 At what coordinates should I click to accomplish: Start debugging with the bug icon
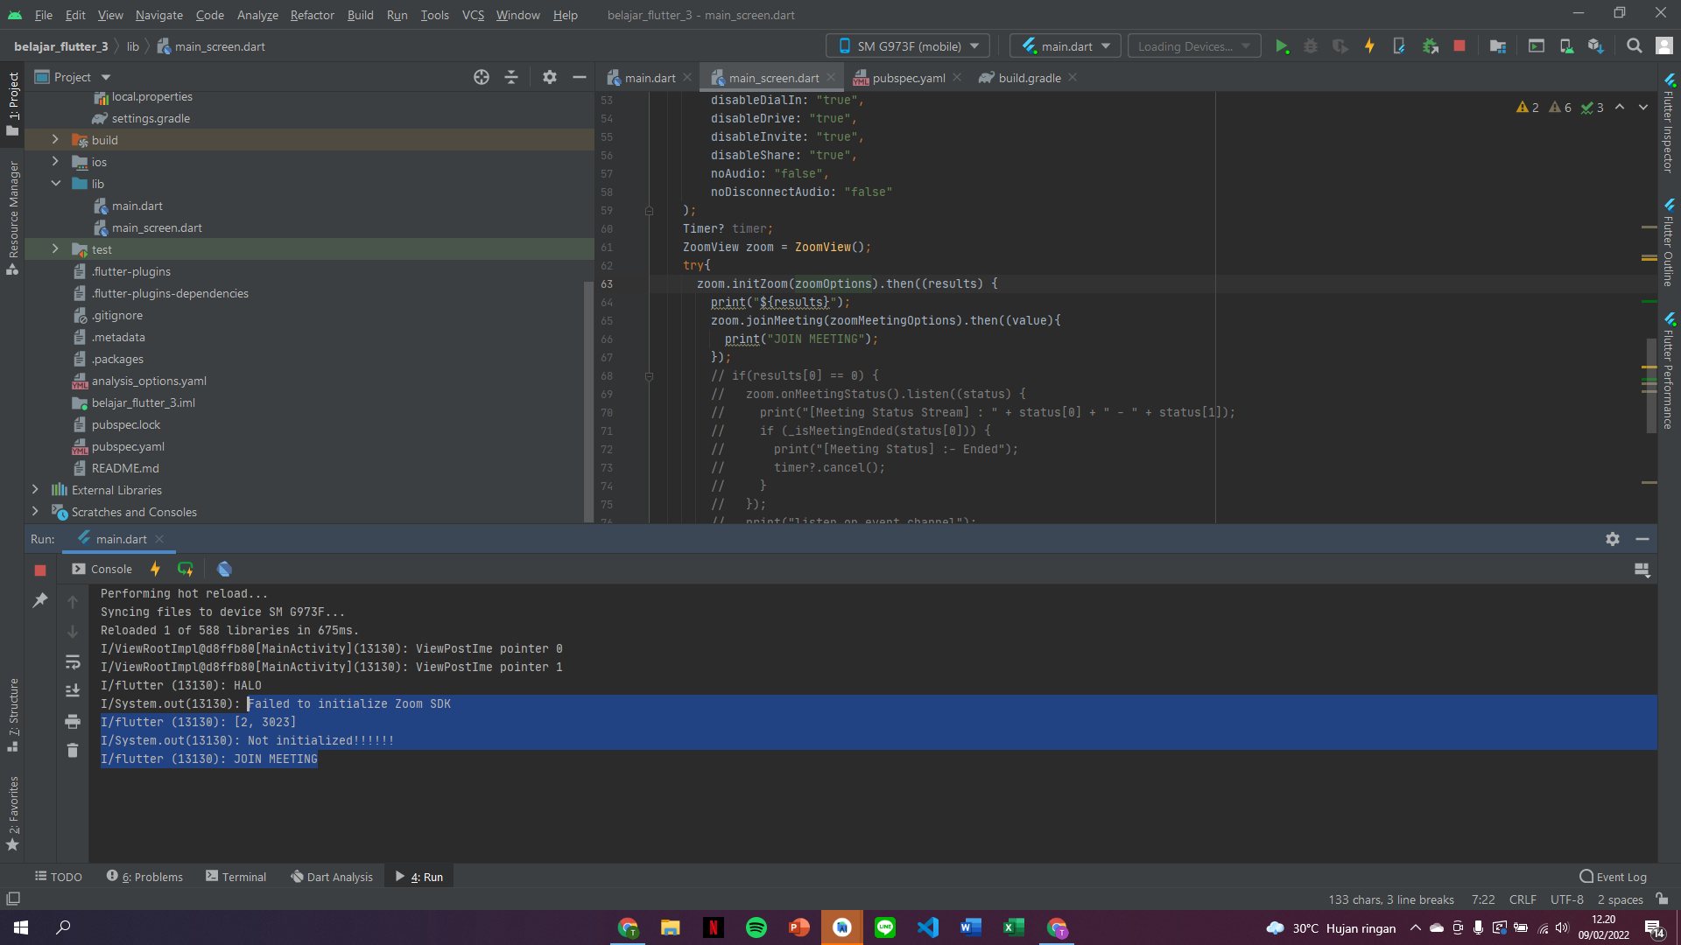pyautogui.click(x=1311, y=45)
